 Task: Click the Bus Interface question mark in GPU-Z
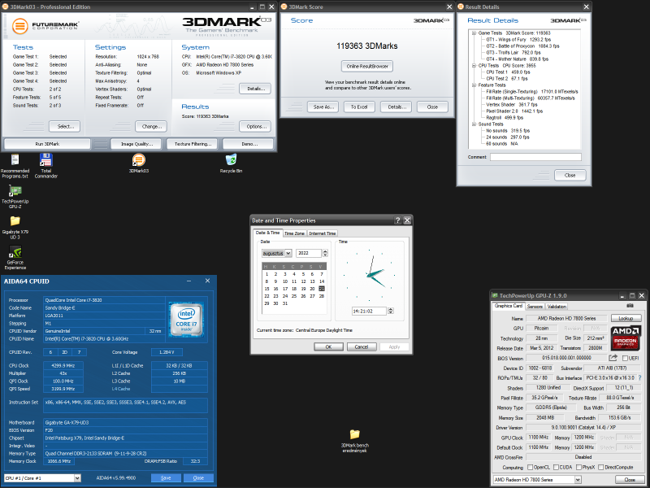pos(639,378)
